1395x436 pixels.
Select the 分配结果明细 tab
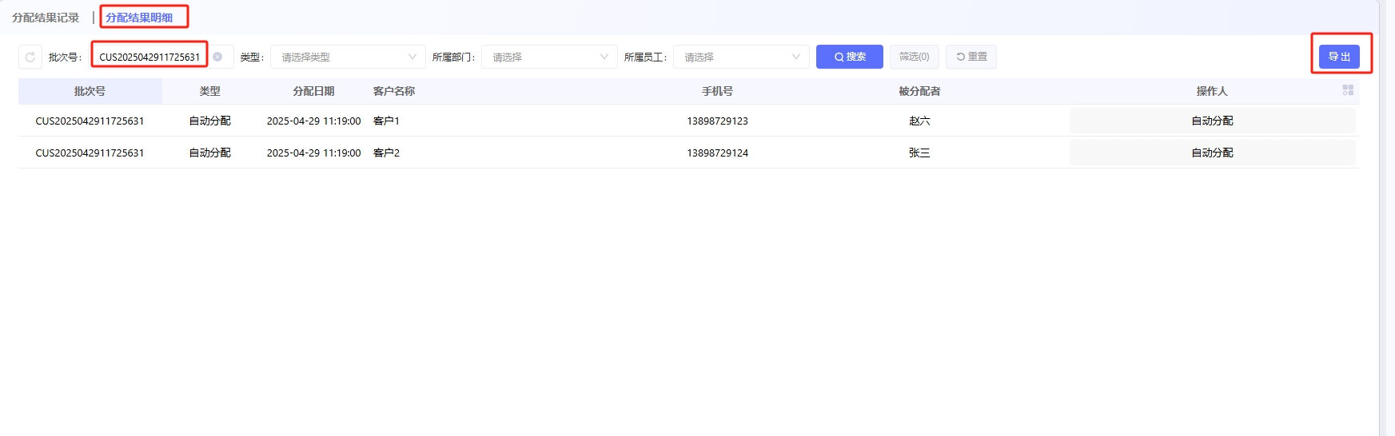coord(139,18)
